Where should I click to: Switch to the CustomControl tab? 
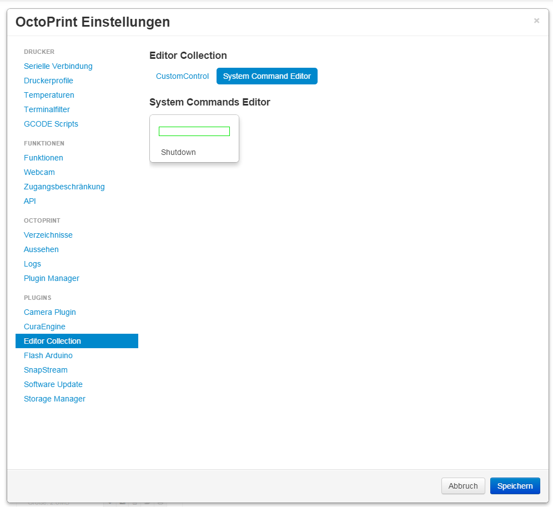pyautogui.click(x=182, y=76)
